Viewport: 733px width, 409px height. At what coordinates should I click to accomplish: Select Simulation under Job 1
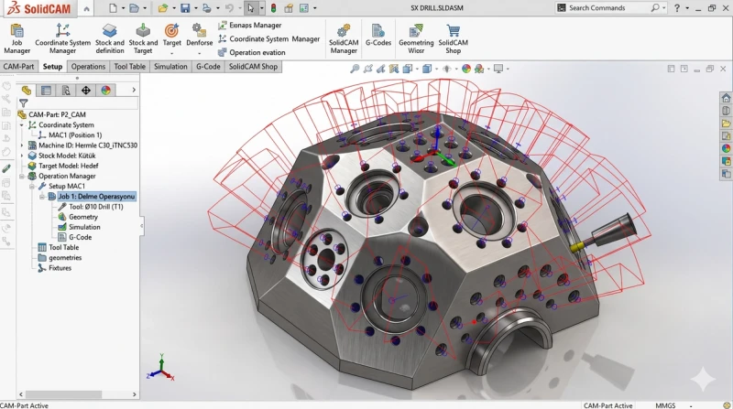click(79, 227)
